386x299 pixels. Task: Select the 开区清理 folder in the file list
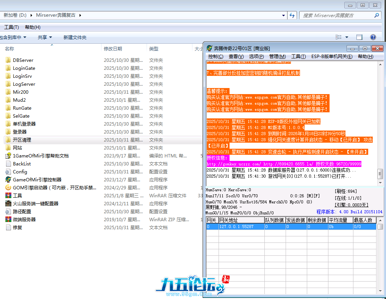coord(22,140)
